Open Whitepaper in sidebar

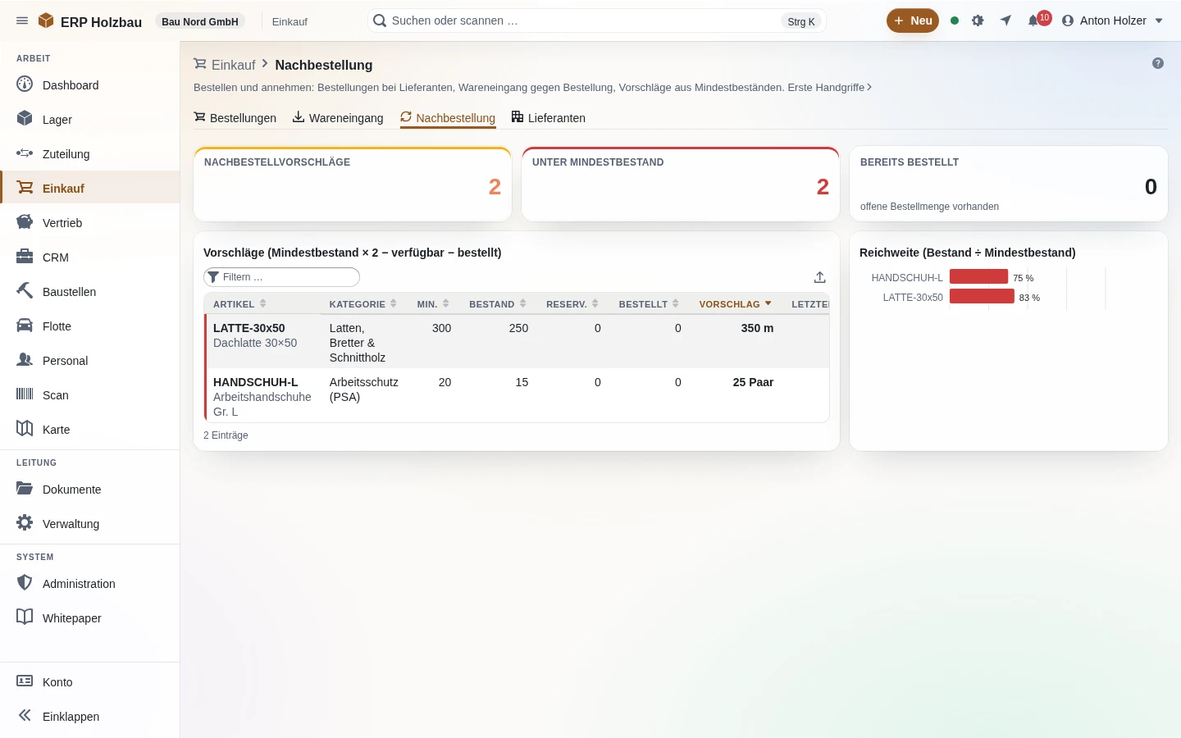(90, 617)
